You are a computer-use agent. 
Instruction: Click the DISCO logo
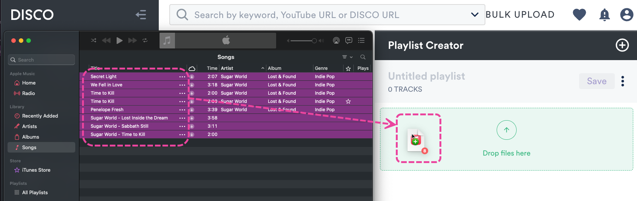[32, 15]
